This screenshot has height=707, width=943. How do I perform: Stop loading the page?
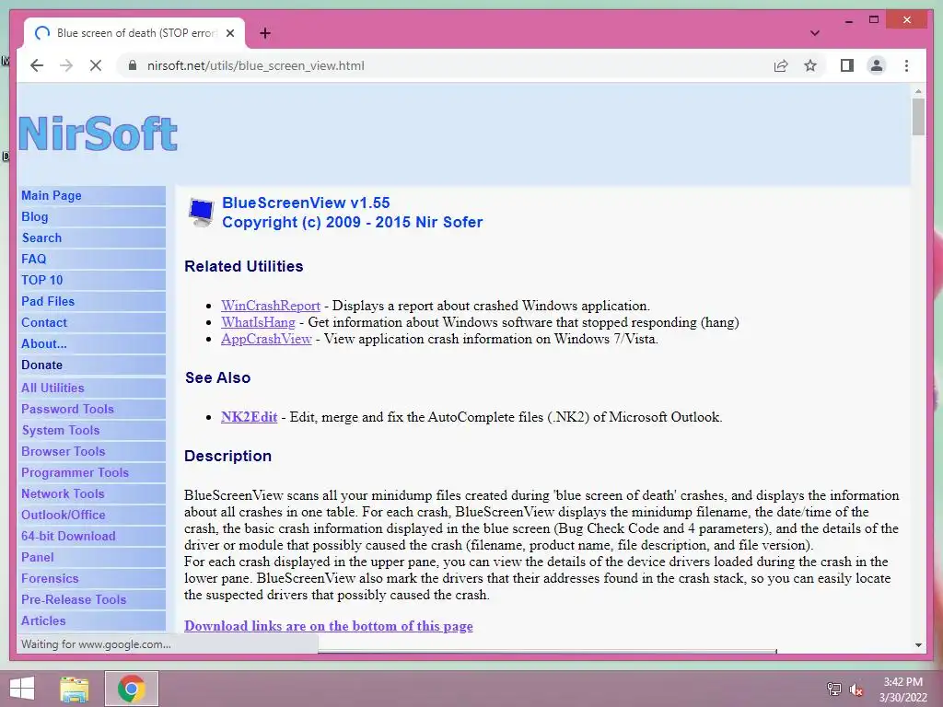point(96,65)
